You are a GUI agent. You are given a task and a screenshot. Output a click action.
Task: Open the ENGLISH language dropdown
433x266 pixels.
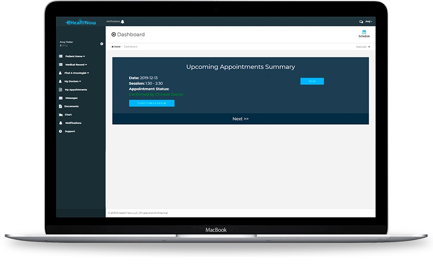coord(363,47)
